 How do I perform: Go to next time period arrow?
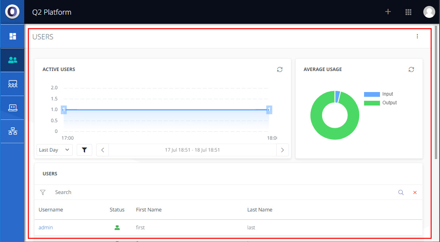click(x=282, y=150)
